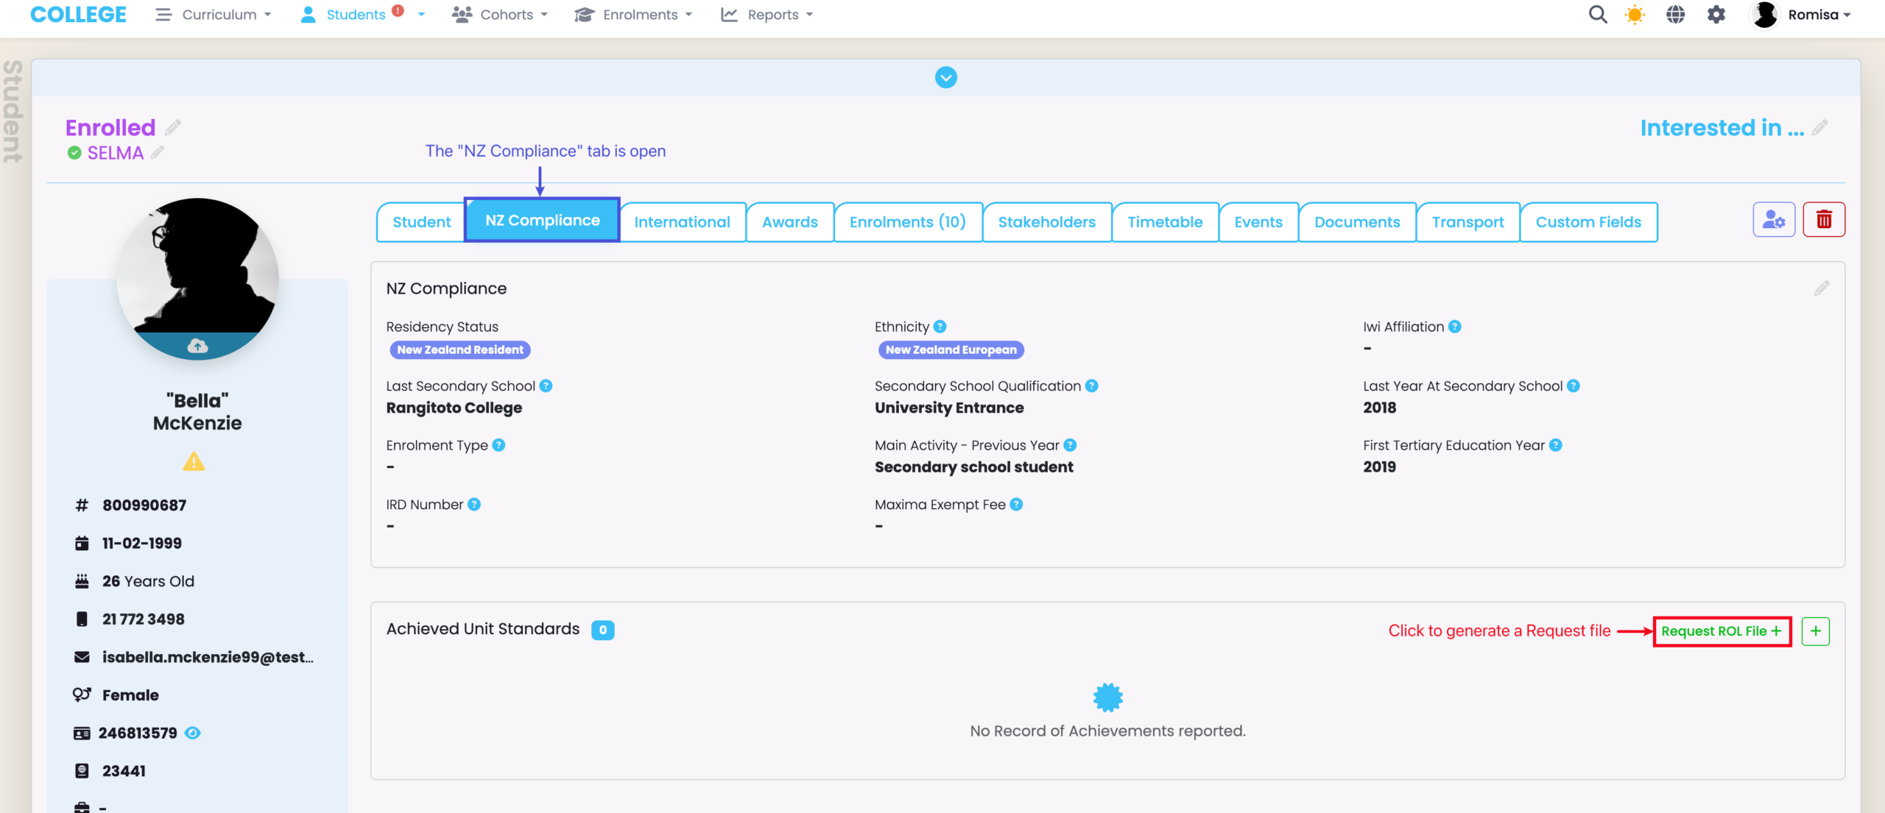Click the globe language icon
Image resolution: width=1885 pixels, height=813 pixels.
click(1675, 15)
